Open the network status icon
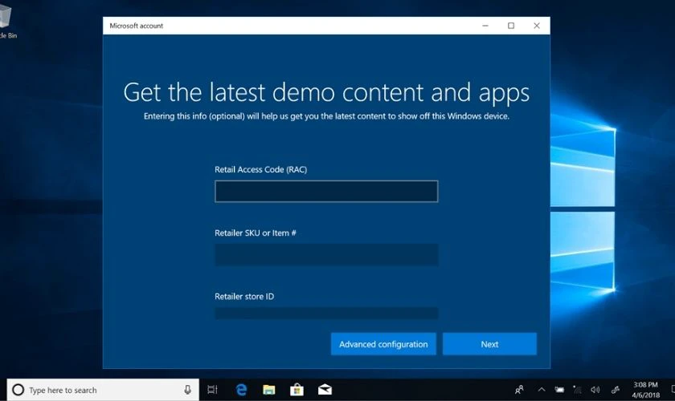The width and height of the screenshot is (675, 401). coord(577,390)
